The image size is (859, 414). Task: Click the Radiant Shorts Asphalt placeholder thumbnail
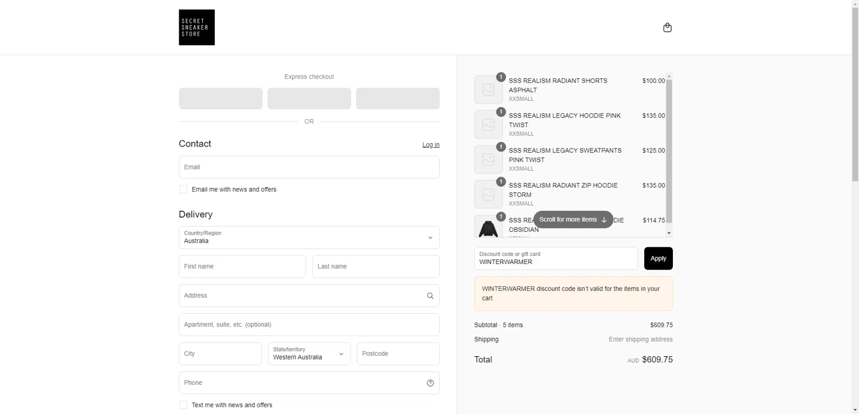tap(488, 89)
